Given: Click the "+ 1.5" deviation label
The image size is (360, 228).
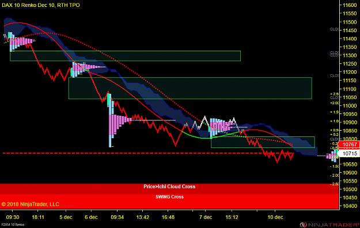Looking at the screenshot, I should [334, 112].
